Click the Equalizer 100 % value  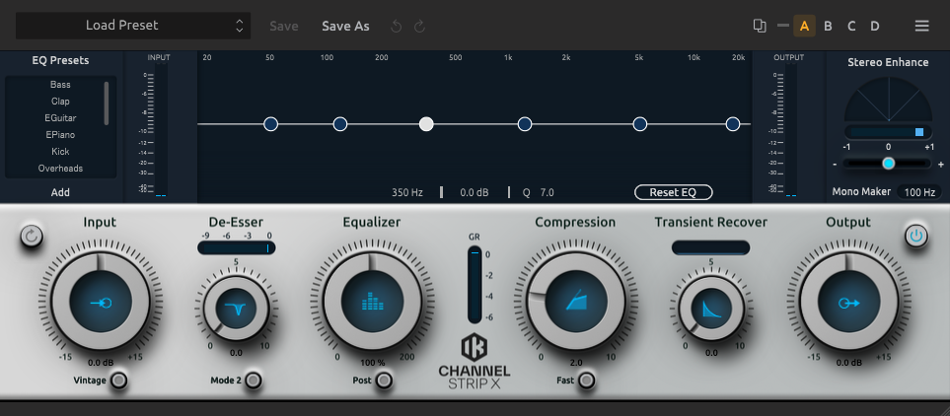point(373,363)
